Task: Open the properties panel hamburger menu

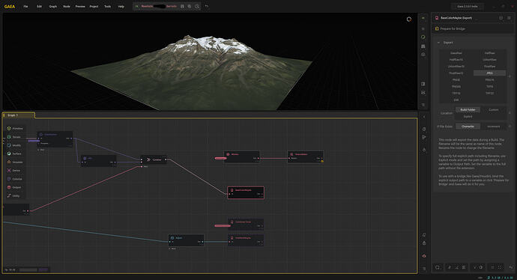Action: (509, 18)
